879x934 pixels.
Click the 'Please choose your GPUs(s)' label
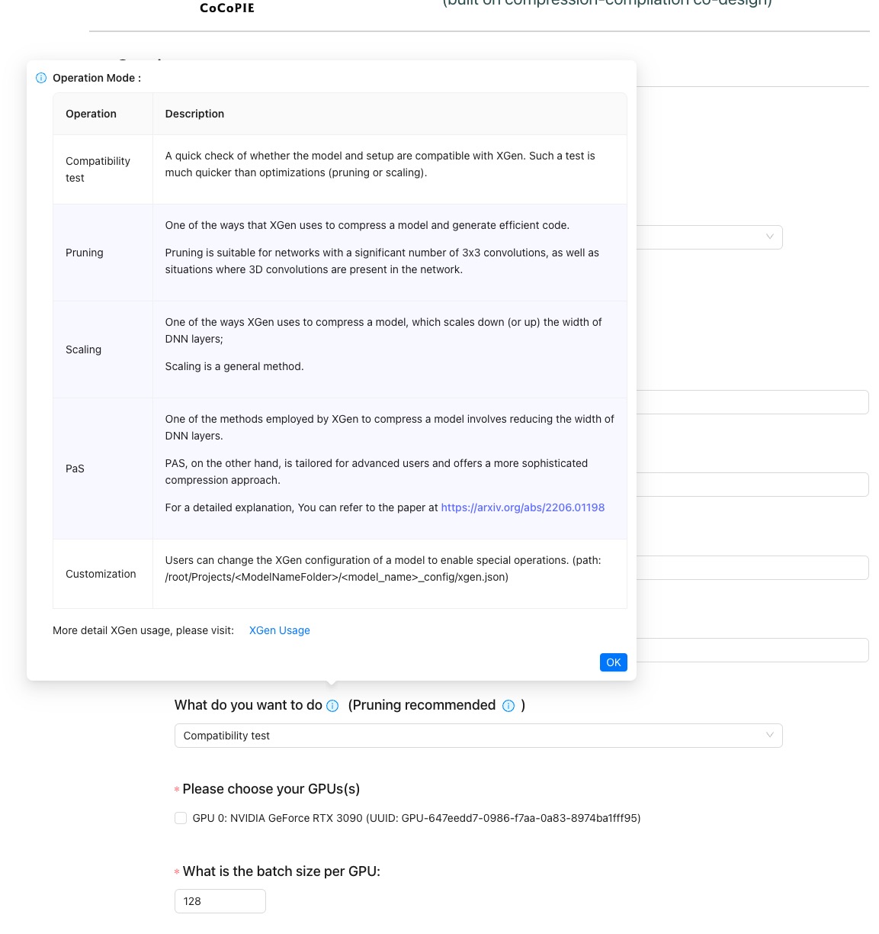271,789
